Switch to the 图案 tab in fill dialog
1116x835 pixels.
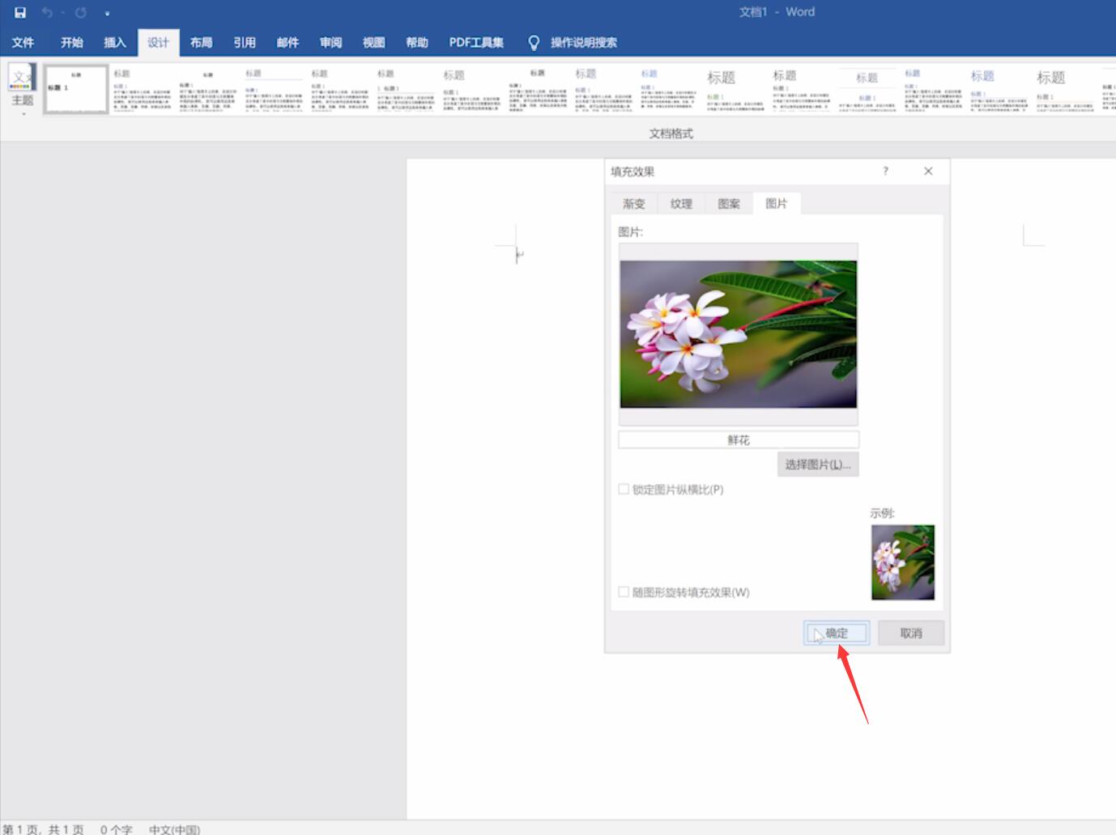[x=729, y=203]
